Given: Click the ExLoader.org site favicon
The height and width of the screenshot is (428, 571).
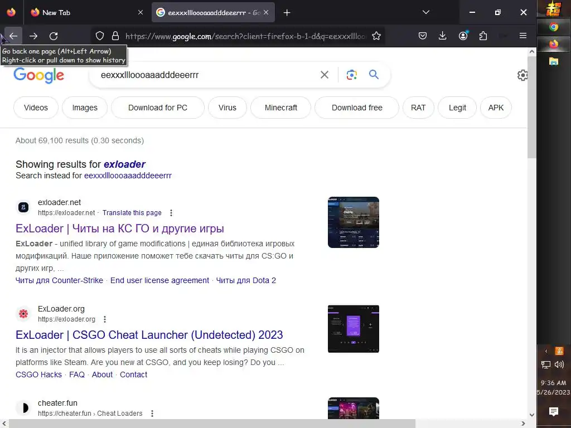Looking at the screenshot, I should (23, 314).
